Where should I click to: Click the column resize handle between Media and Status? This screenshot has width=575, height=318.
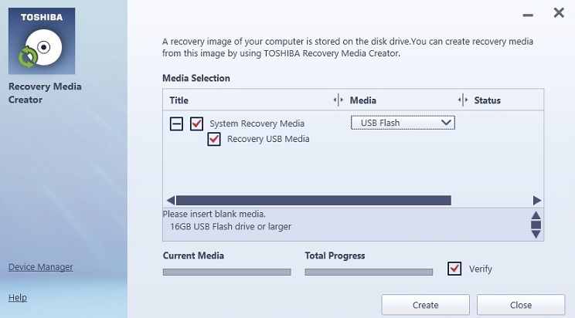pos(463,100)
